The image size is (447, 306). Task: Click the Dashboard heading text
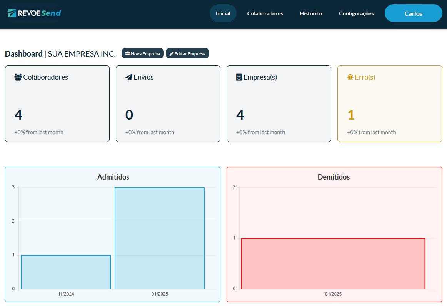tap(24, 53)
